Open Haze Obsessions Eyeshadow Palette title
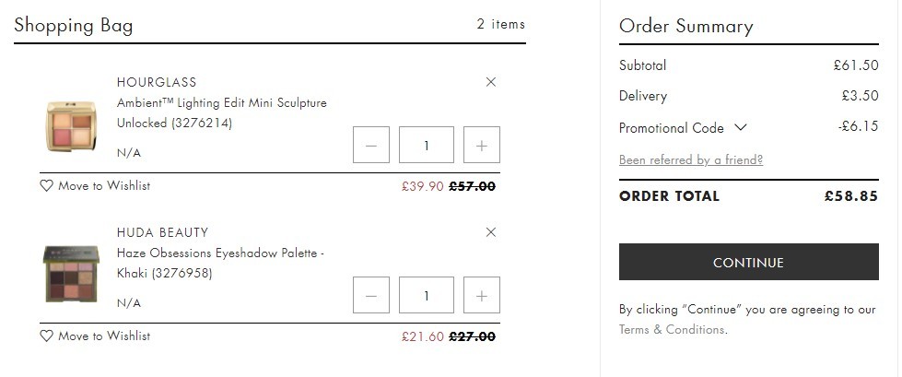This screenshot has width=902, height=377. coord(220,263)
